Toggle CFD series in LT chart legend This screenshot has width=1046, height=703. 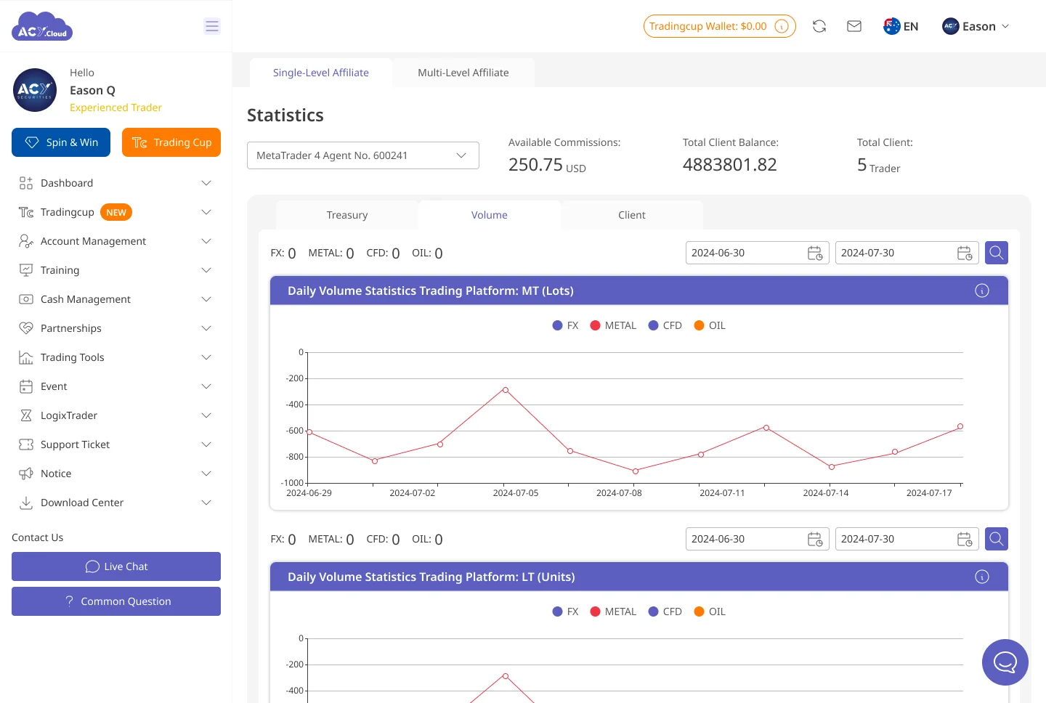(x=665, y=611)
